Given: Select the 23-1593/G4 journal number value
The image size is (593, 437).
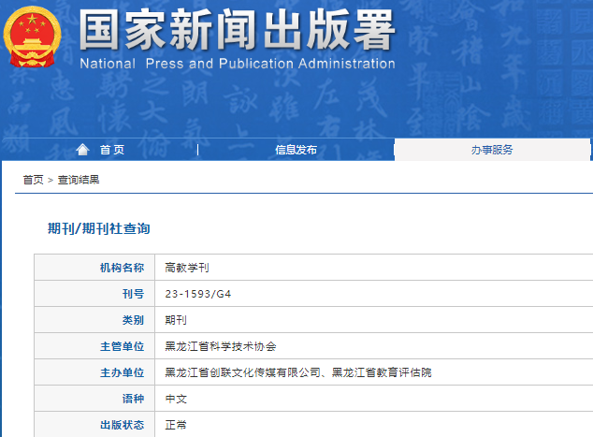Looking at the screenshot, I should 197,294.
